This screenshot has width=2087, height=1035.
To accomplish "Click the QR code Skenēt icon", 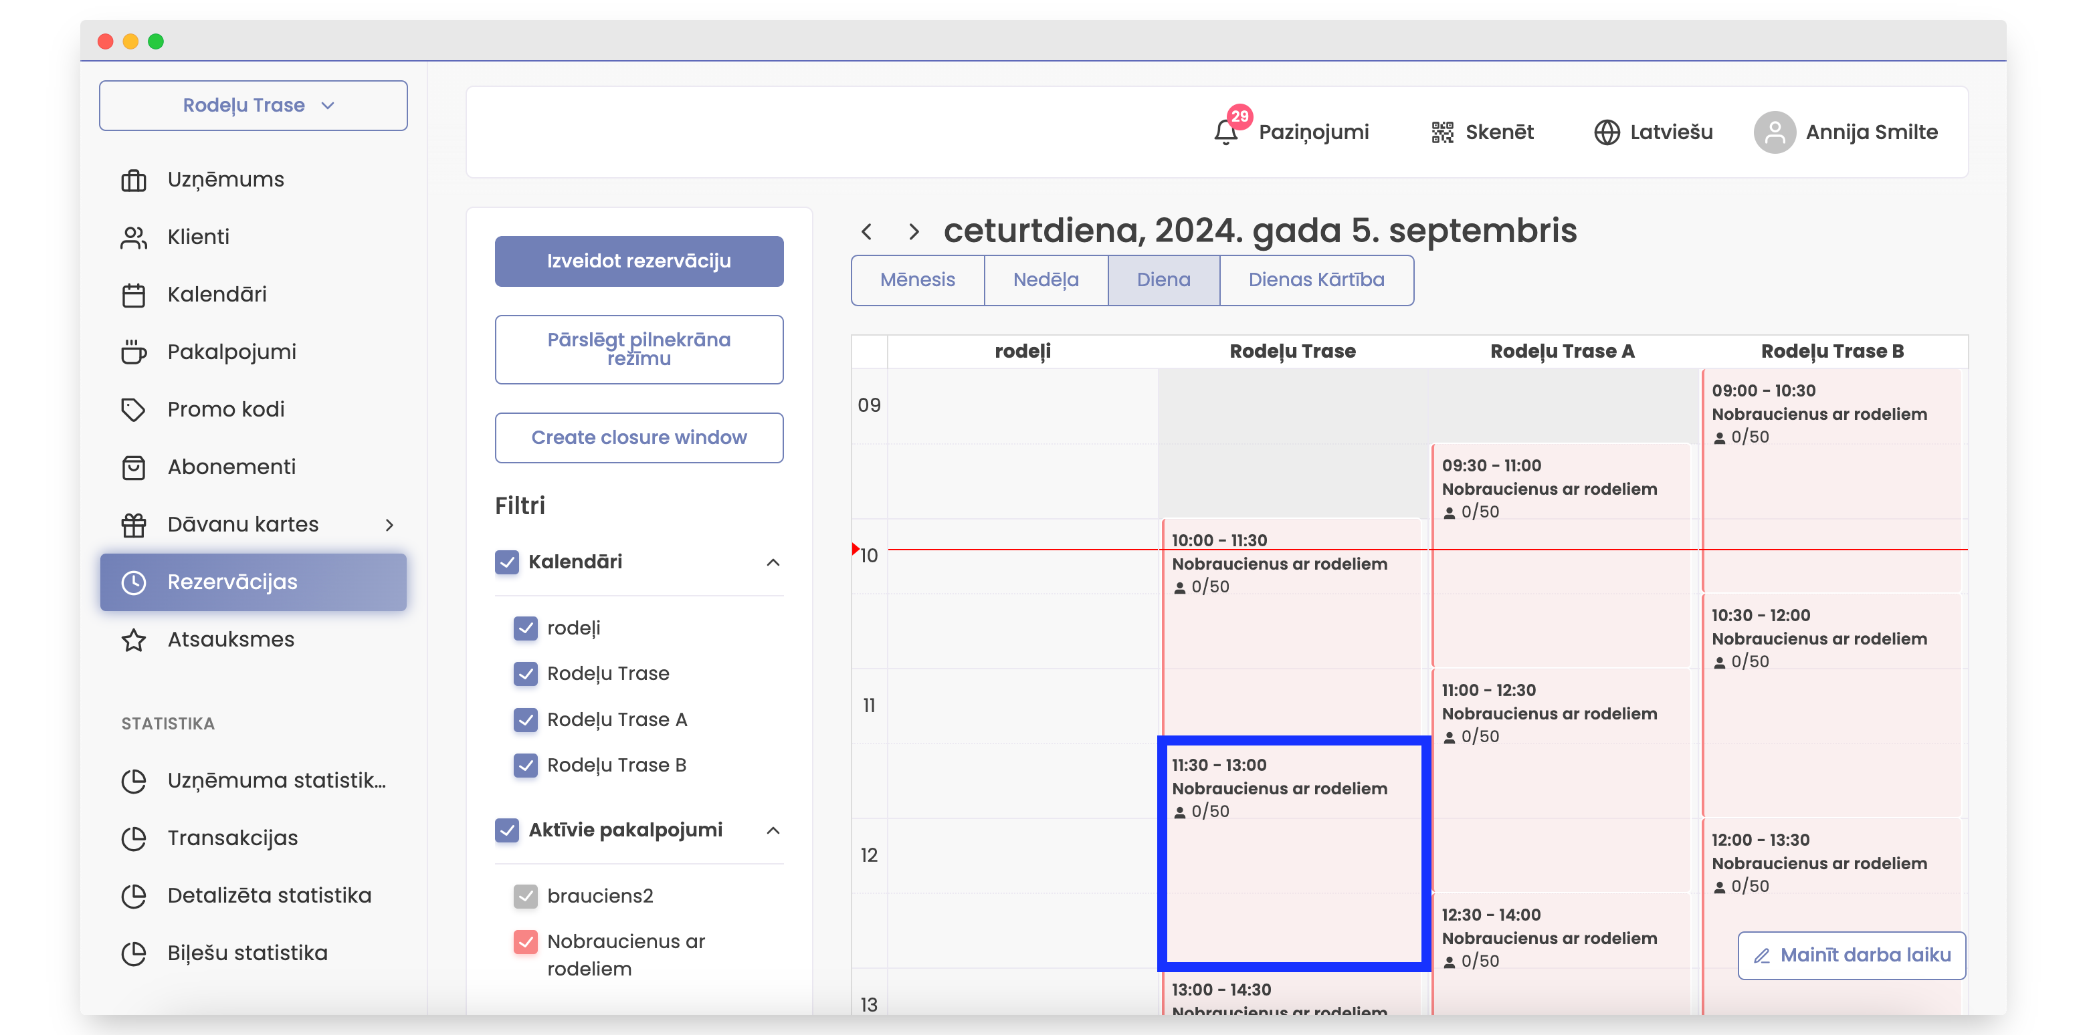I will click(1442, 132).
